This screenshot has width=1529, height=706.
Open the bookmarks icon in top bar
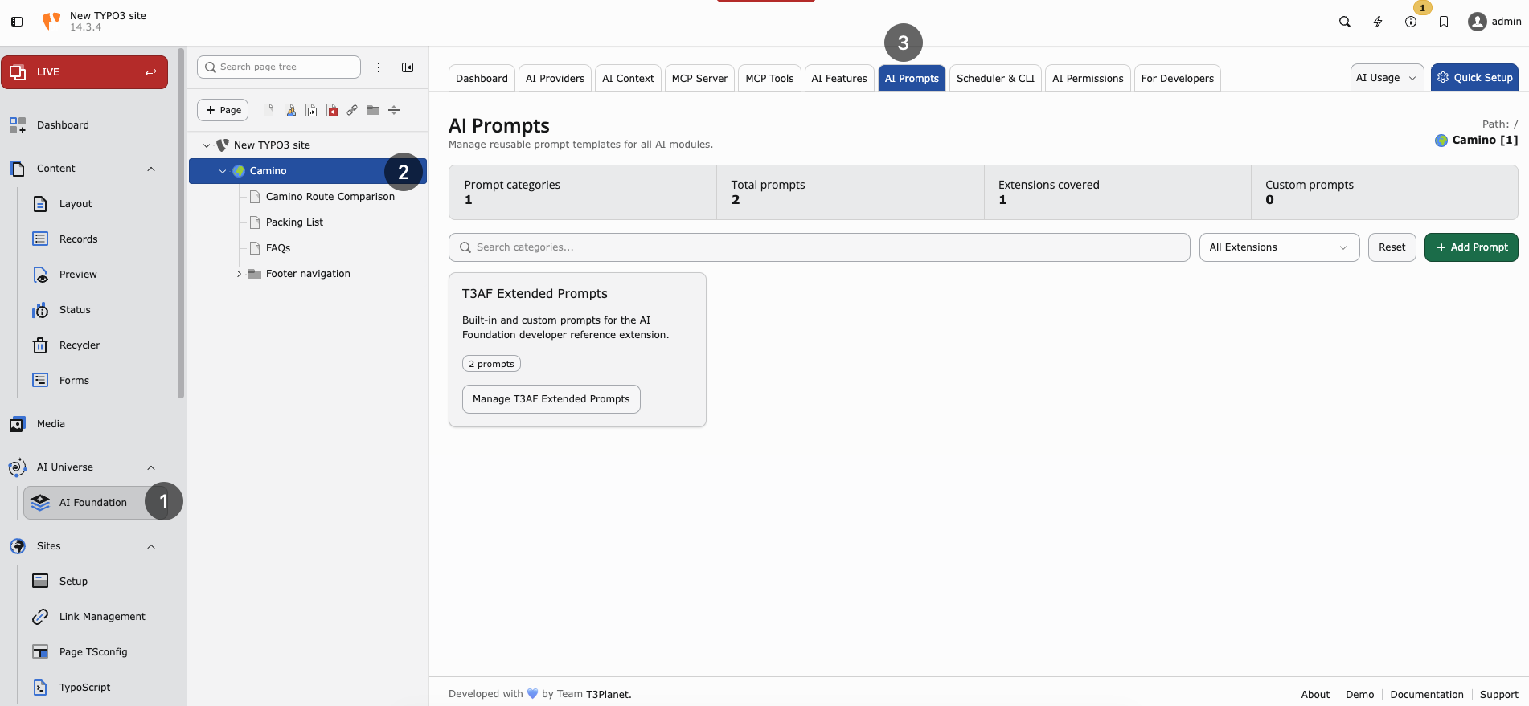pyautogui.click(x=1444, y=22)
